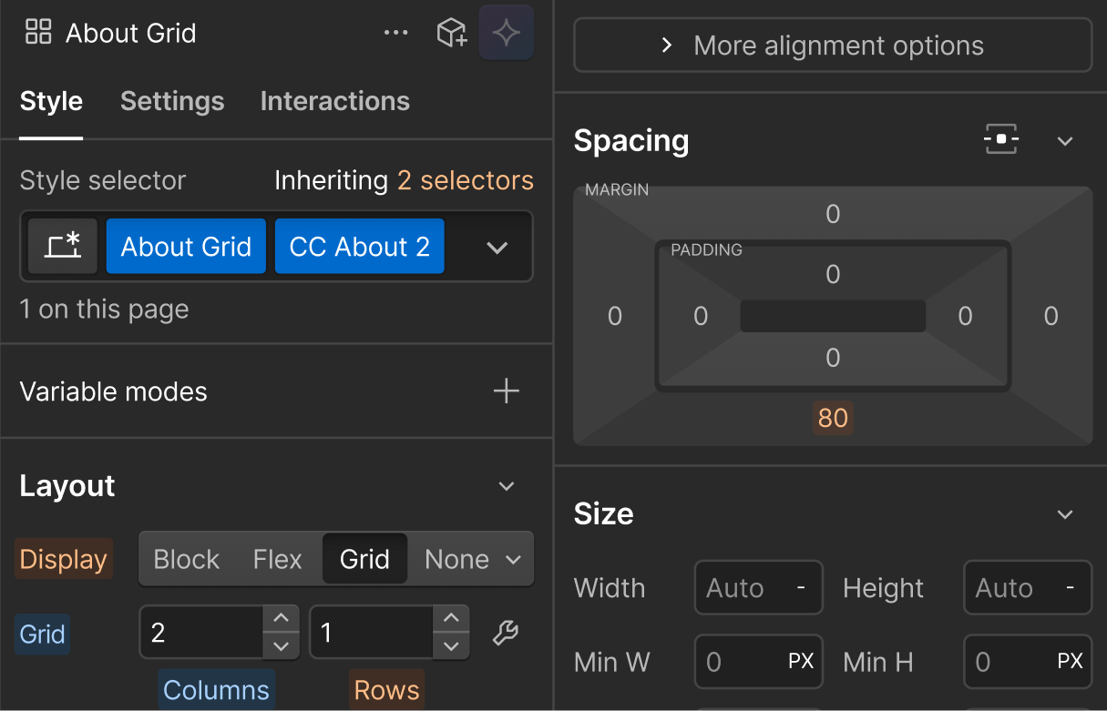Open the None display dropdown

[472, 559]
